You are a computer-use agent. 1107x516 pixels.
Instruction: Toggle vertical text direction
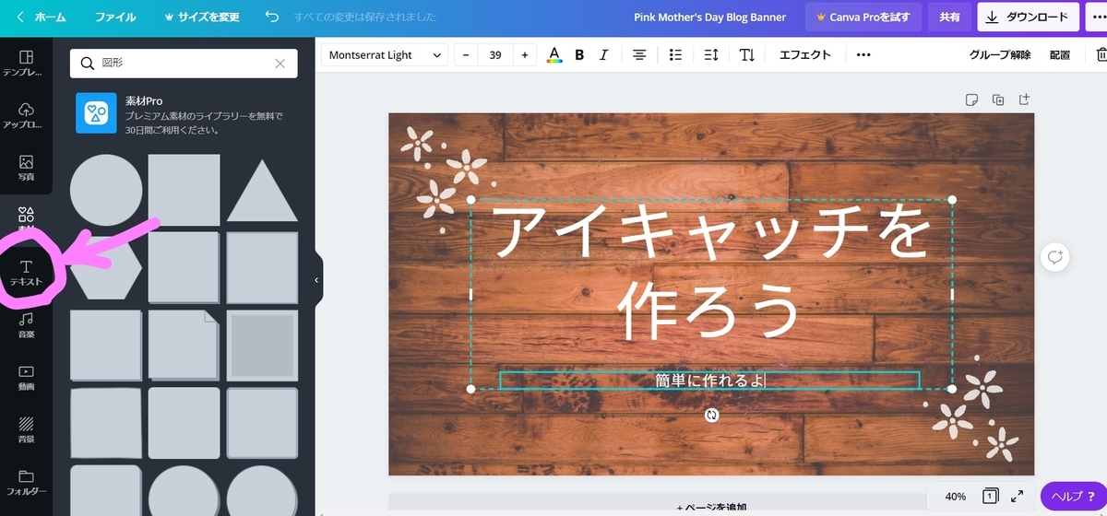747,55
